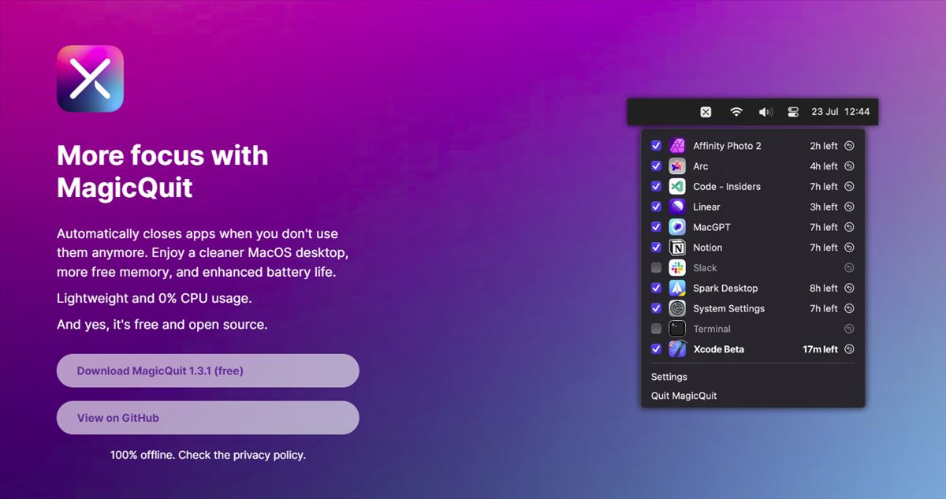Screen dimensions: 946x499
Task: Click the Slack app icon
Action: pos(677,268)
